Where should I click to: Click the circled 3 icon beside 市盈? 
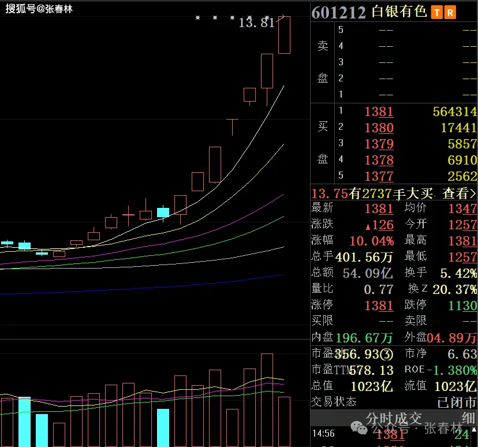(388, 353)
